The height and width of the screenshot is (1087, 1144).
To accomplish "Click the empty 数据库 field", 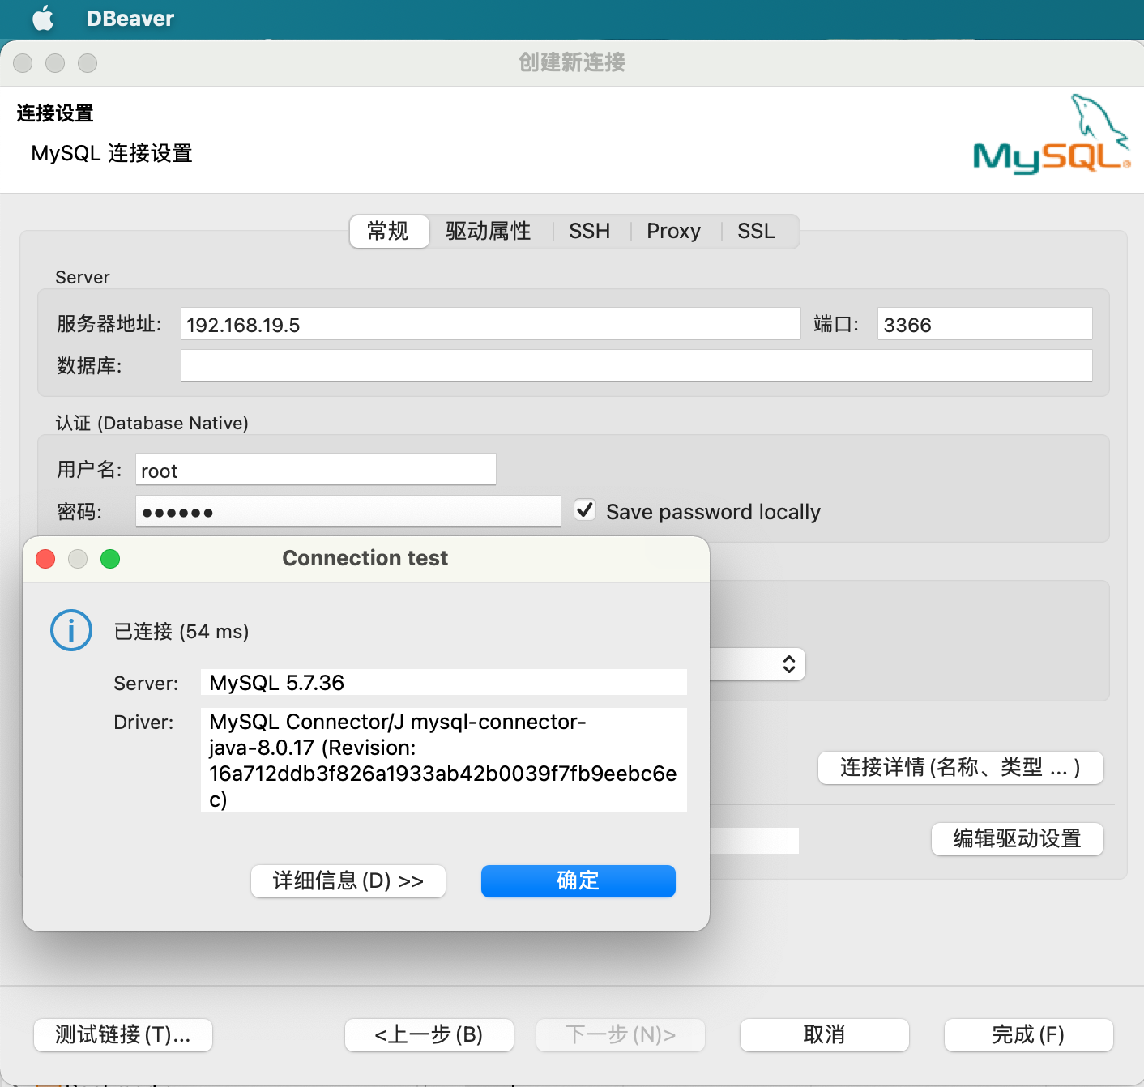I will 636,366.
